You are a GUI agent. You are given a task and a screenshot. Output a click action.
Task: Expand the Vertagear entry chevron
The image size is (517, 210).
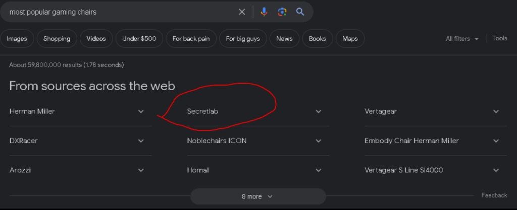pos(496,111)
